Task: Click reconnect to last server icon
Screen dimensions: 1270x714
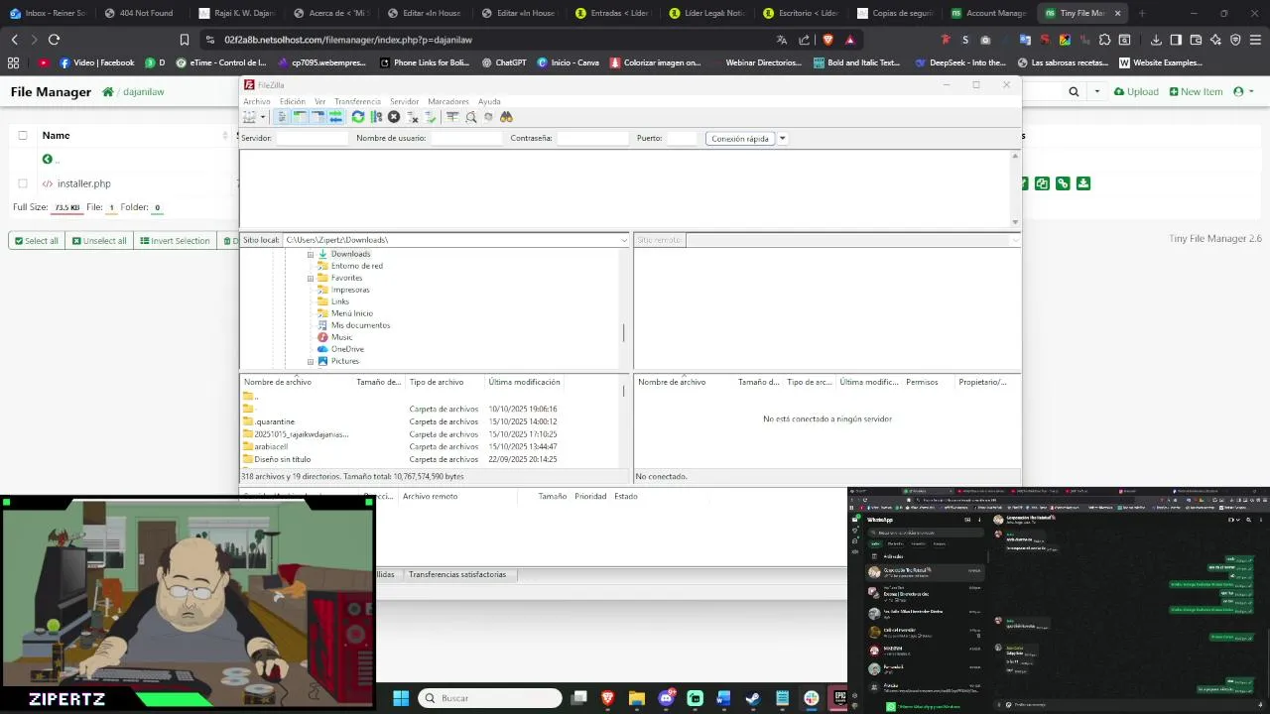Action: (431, 117)
